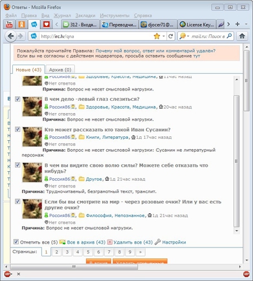Expand the address bar history dropdown

coord(164,36)
